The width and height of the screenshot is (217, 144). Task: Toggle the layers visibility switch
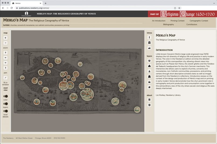pos(5,104)
